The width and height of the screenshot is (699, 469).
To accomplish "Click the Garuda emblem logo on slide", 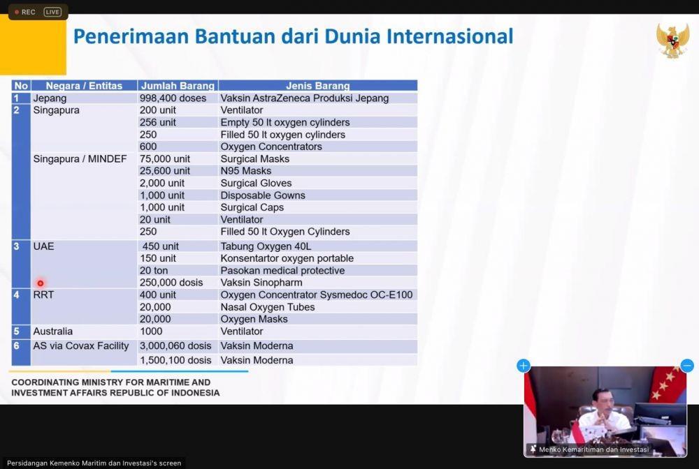I will coord(672,40).
